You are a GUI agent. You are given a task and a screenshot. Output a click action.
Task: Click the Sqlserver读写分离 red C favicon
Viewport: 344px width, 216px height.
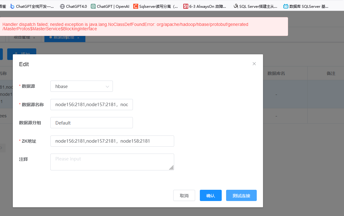pyautogui.click(x=136, y=6)
